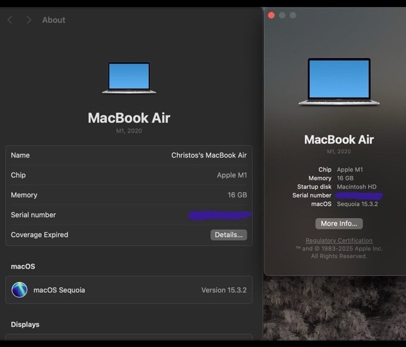Viewport: 406px width, 347px height.
Task: Click the macOS Sequoia round icon
Action: click(19, 290)
